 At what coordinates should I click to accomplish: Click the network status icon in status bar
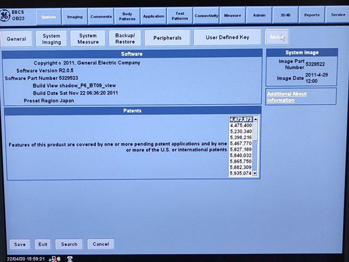[54, 259]
